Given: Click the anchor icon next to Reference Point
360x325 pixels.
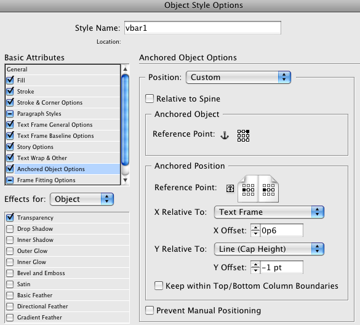Looking at the screenshot, I should 225,135.
